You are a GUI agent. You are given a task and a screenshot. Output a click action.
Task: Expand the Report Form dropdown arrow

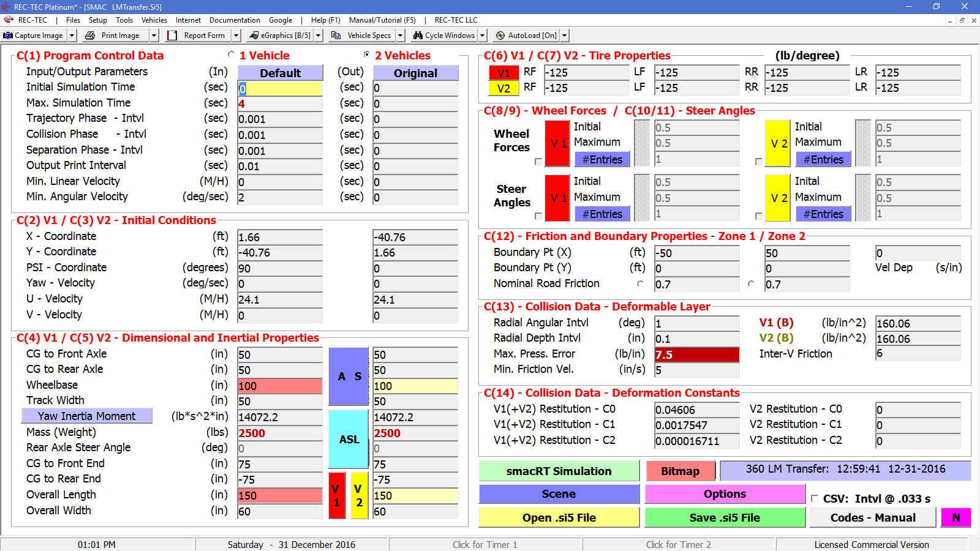(x=236, y=36)
